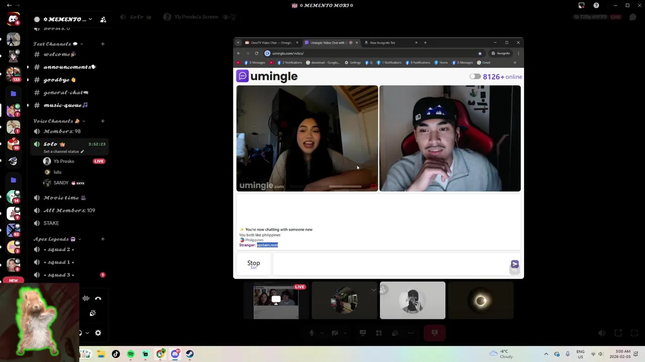This screenshot has height=362, width=645.
Task: Pop out call window icon
Action: point(618,333)
